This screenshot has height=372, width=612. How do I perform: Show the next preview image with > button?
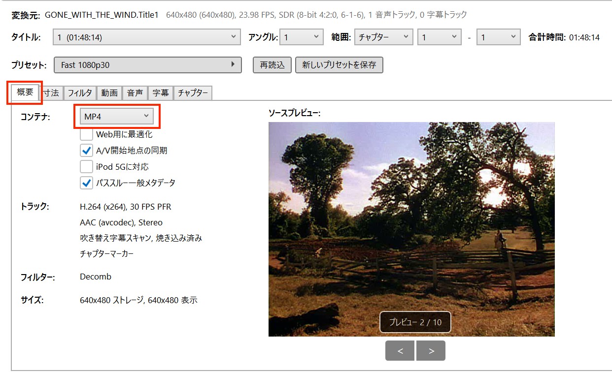coord(431,351)
